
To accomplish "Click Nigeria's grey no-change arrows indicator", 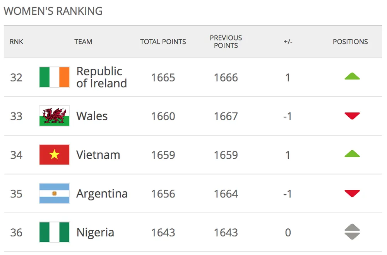I will (x=352, y=232).
